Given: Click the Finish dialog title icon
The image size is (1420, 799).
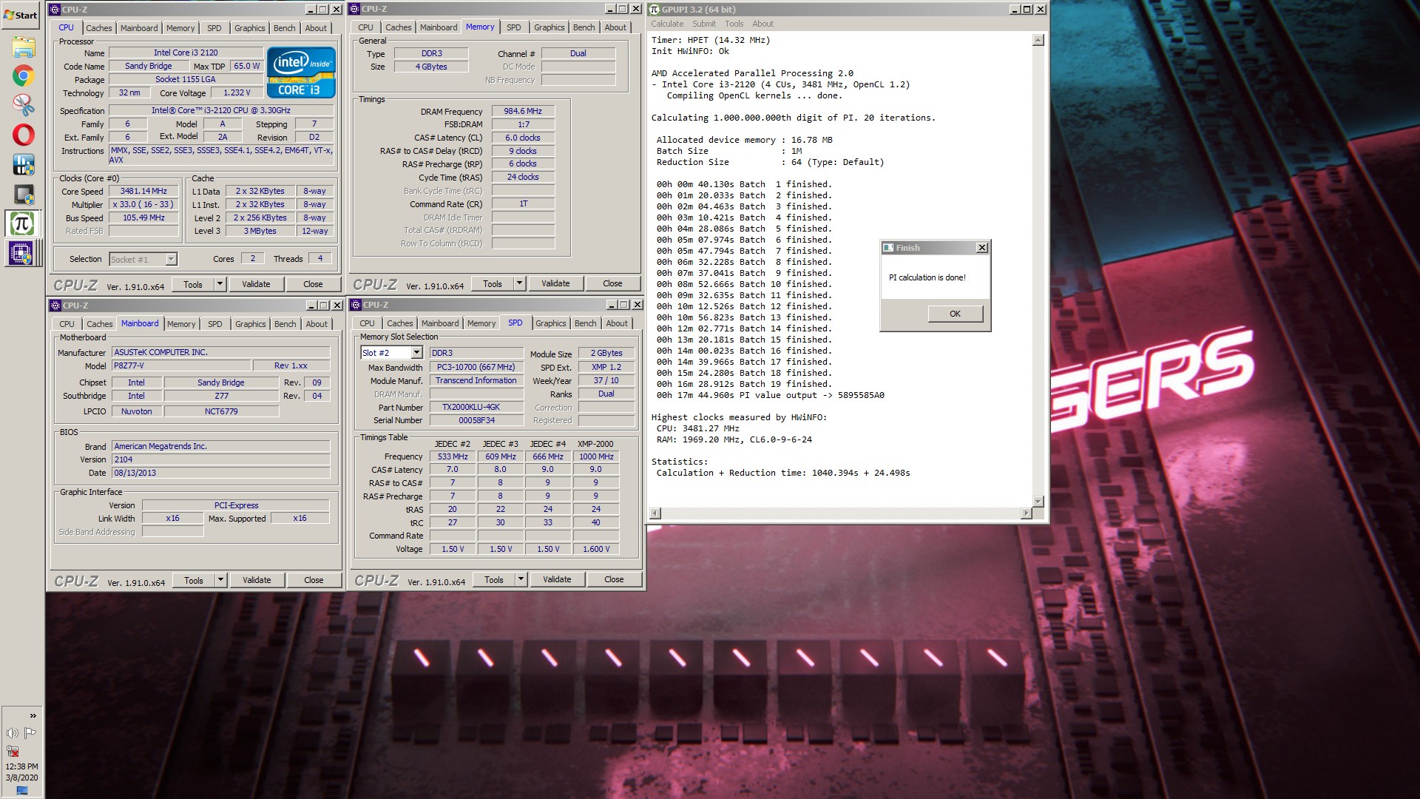Looking at the screenshot, I should click(888, 248).
